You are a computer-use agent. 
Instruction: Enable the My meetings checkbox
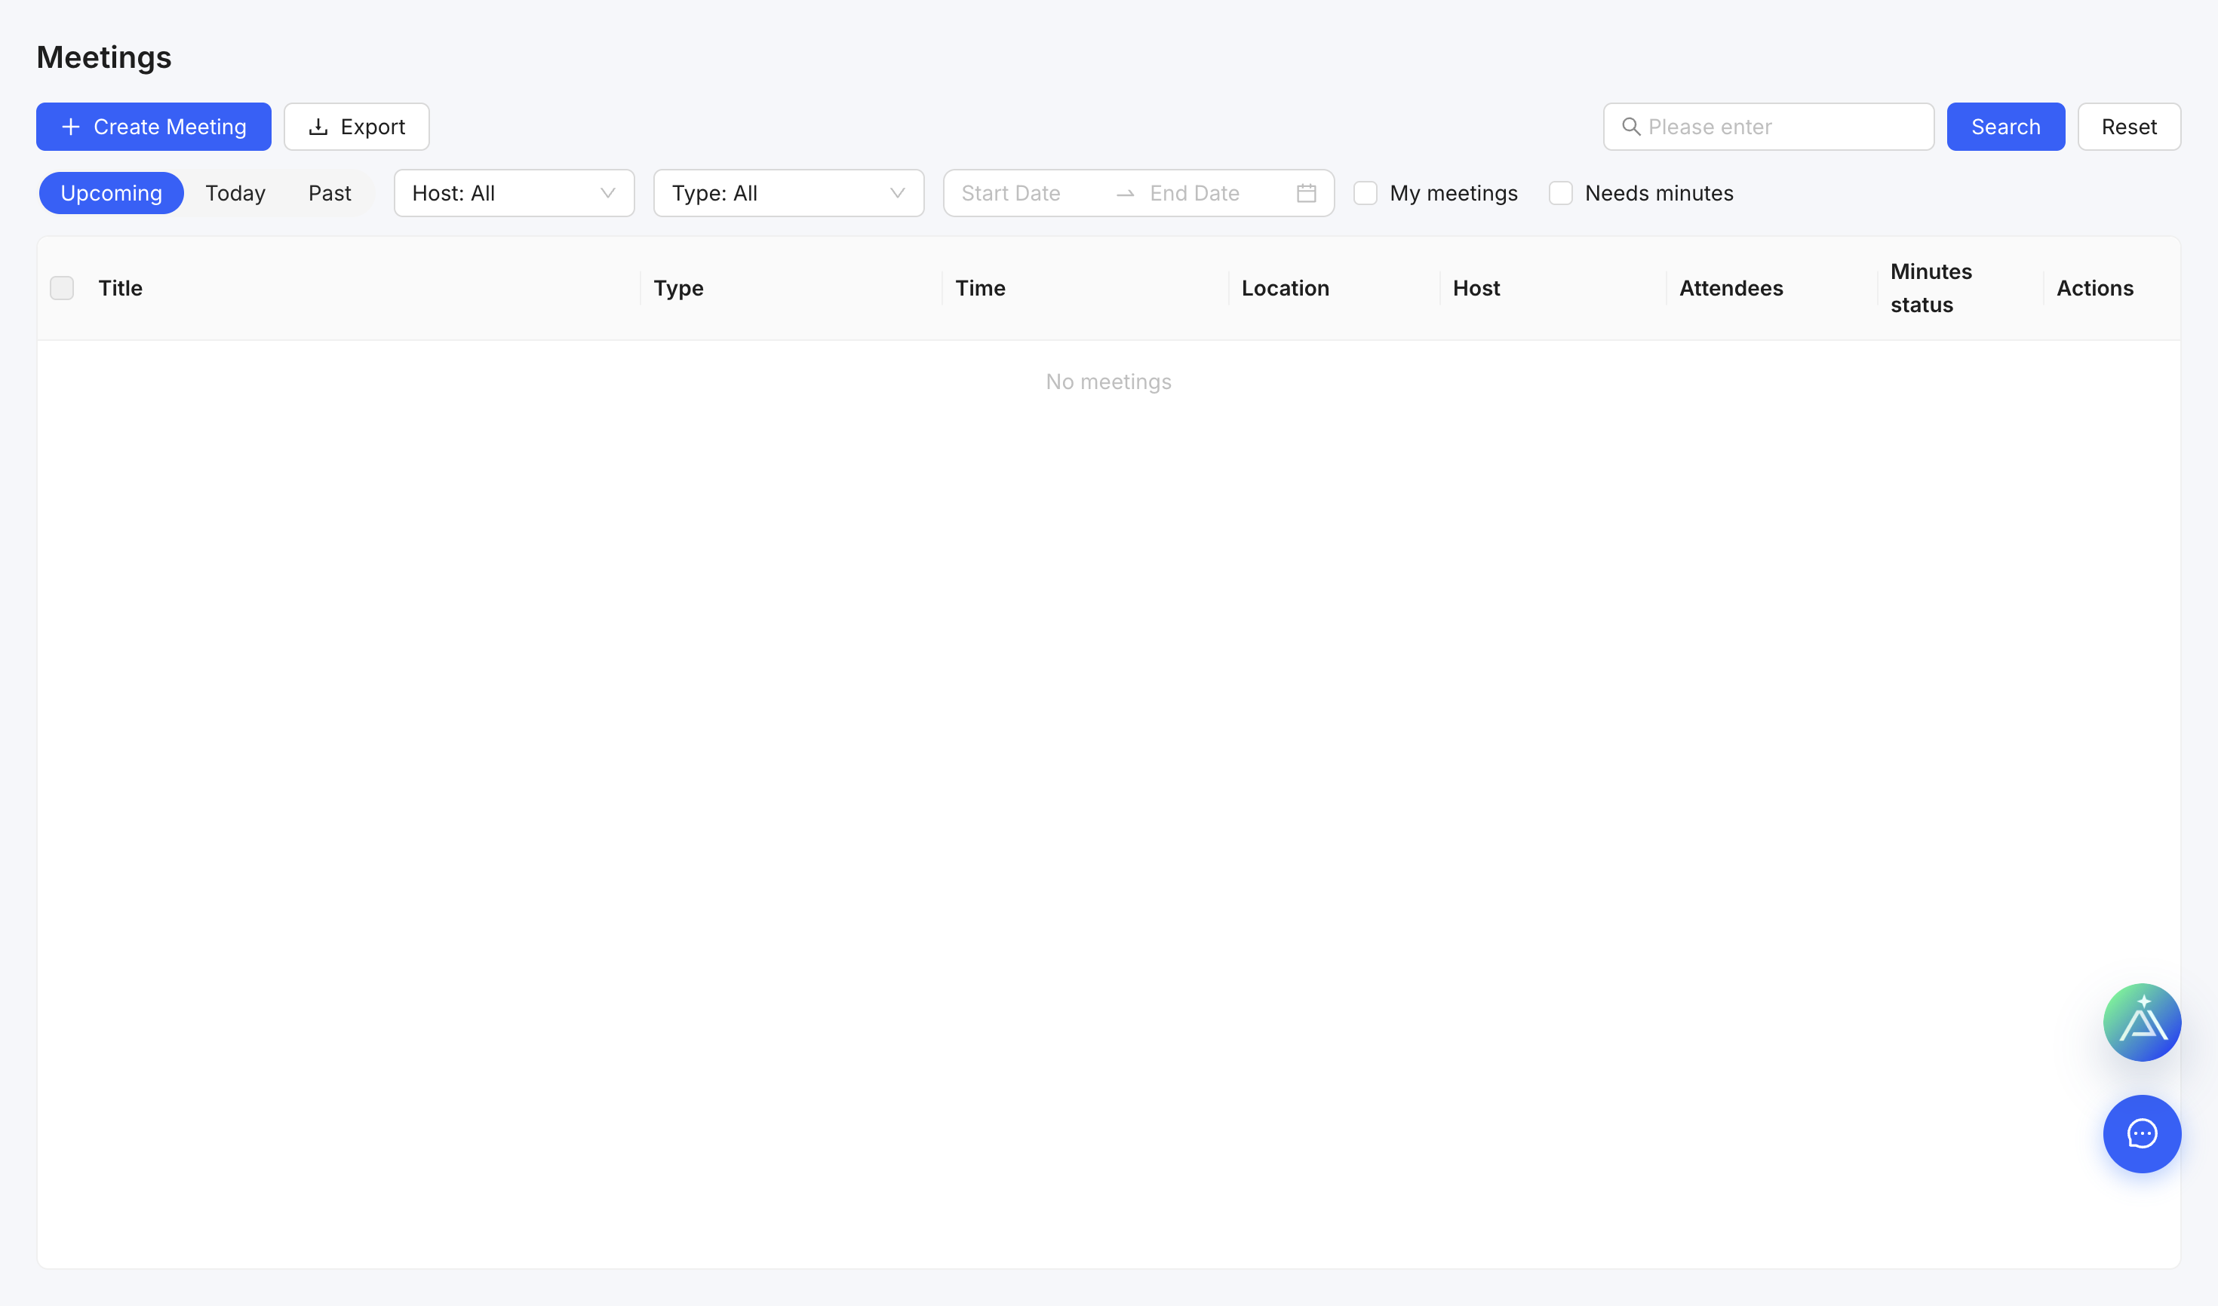coord(1365,193)
